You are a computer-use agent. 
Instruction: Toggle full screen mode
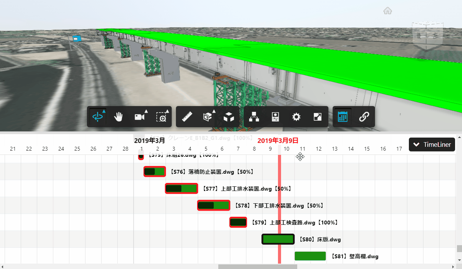317,117
